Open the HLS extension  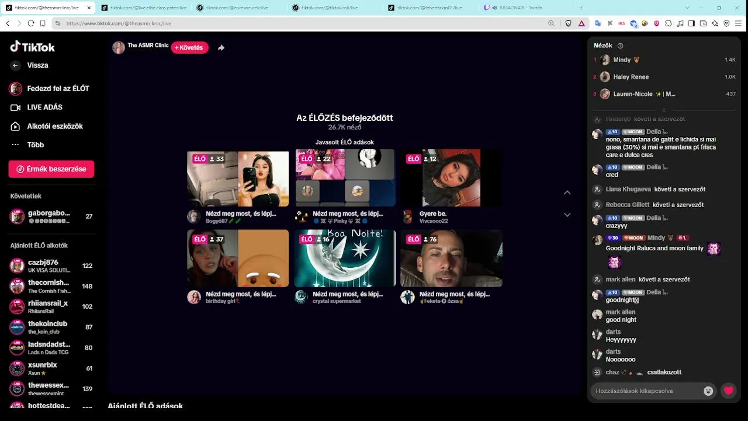tap(621, 23)
